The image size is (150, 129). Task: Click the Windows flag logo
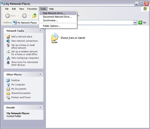pos(145,9)
